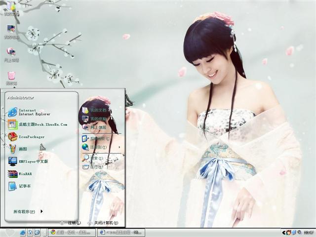Launch Internet Explorer from quick launch bar
This screenshot has width=316, height=237.
23,233
